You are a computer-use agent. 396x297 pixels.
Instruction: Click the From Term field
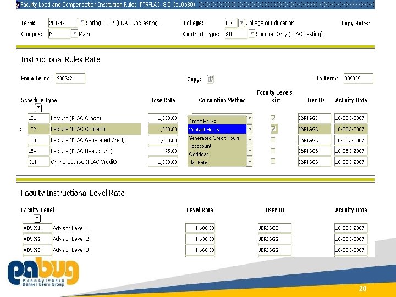(70, 78)
